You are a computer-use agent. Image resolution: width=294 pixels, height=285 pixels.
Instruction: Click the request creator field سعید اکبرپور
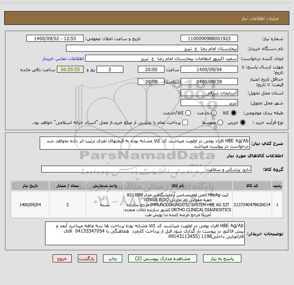pyautogui.click(x=162, y=59)
